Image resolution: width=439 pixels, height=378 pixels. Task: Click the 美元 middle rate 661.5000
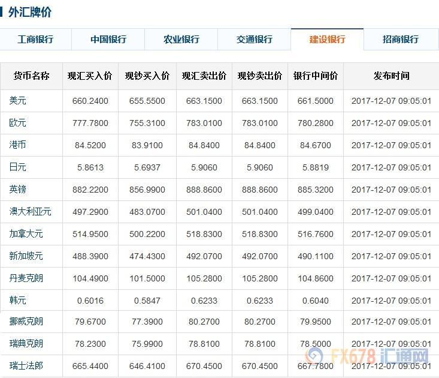pos(316,101)
